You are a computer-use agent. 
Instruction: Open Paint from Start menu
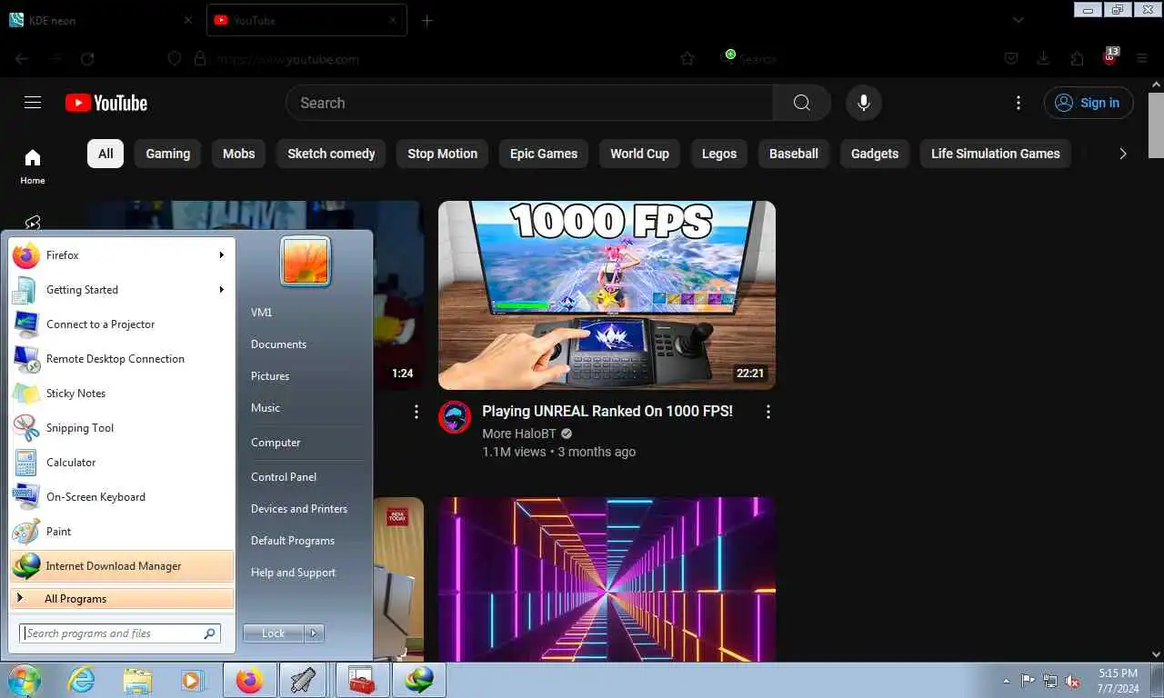(121, 532)
